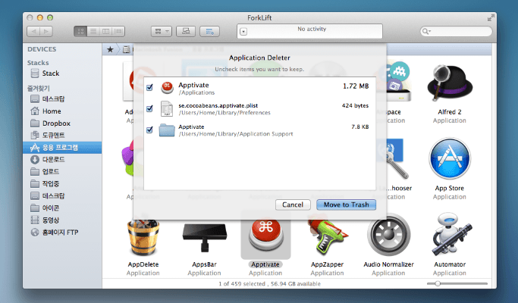Select the Apptivate folder icon in list
The height and width of the screenshot is (303, 518).
click(x=167, y=130)
